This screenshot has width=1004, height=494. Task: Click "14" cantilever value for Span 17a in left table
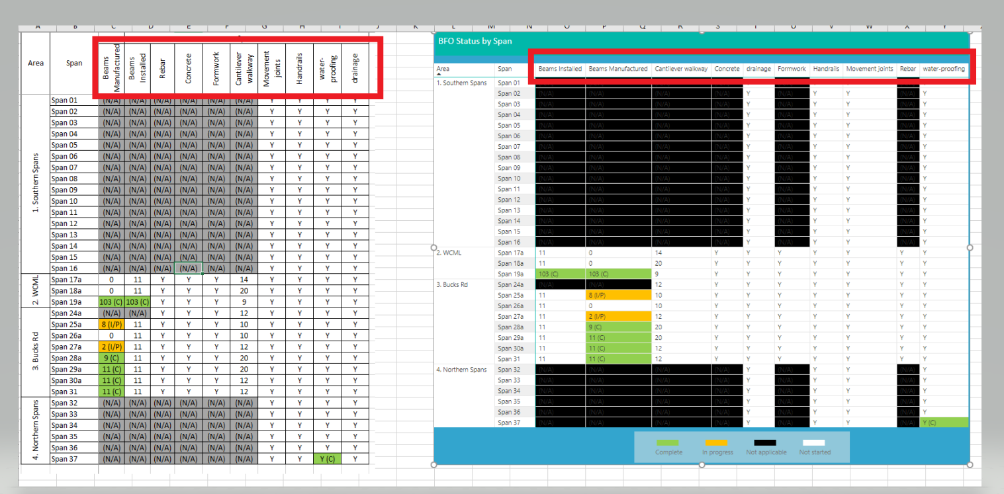[244, 280]
